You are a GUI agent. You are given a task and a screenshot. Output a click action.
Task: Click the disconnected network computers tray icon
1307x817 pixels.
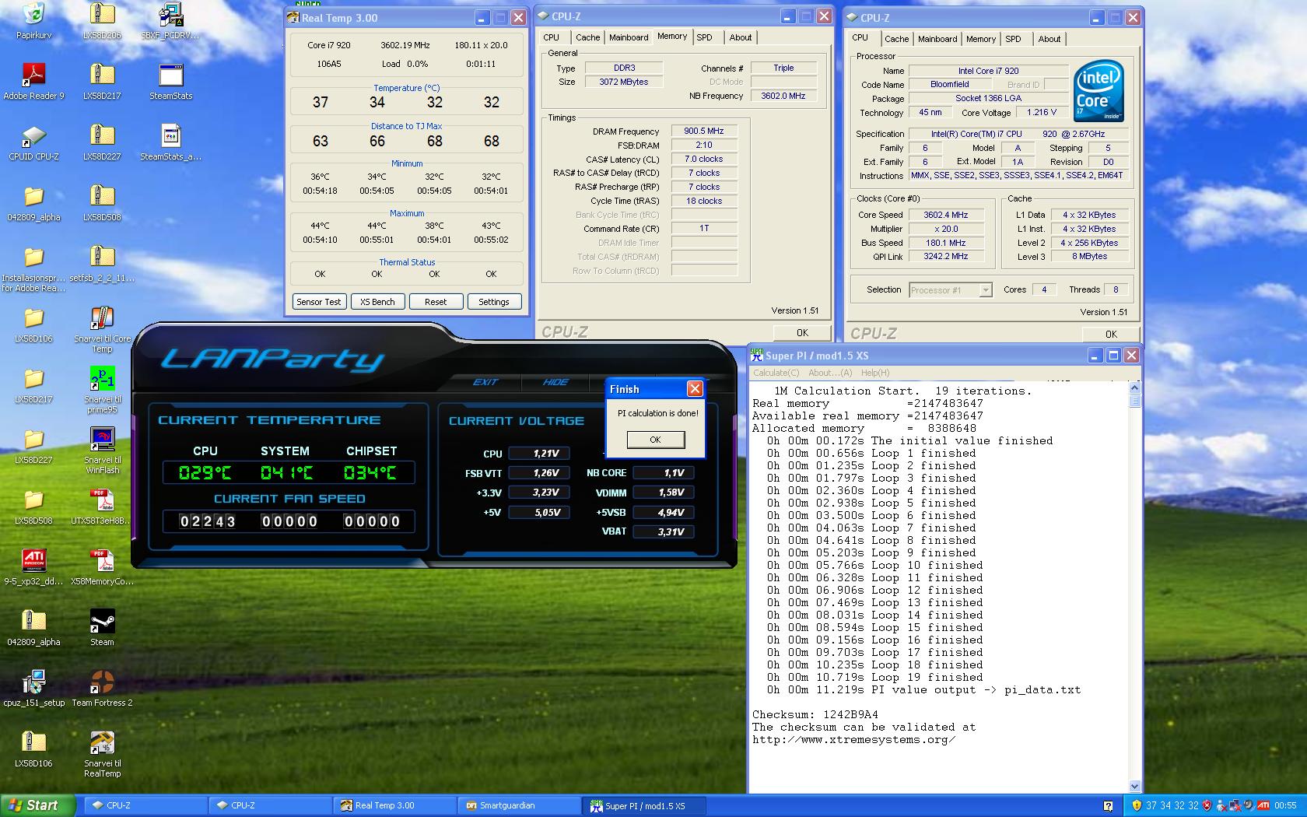click(x=1235, y=805)
